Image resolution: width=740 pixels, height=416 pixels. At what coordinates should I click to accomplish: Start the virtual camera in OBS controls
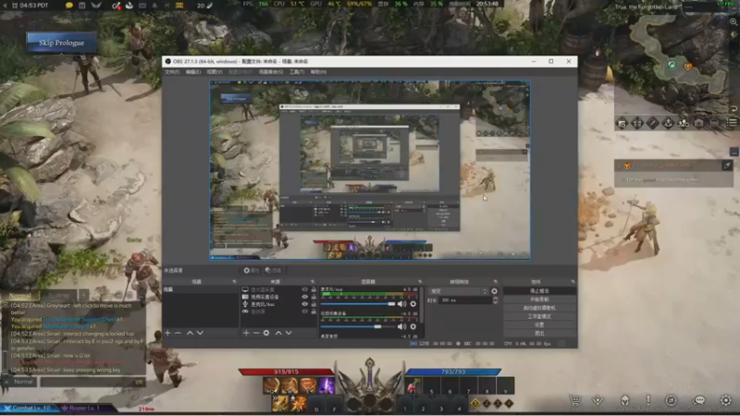click(539, 308)
